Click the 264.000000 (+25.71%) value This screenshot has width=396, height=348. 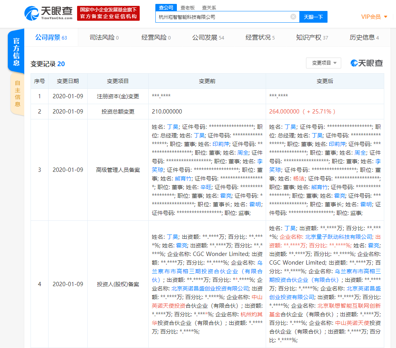click(x=302, y=112)
